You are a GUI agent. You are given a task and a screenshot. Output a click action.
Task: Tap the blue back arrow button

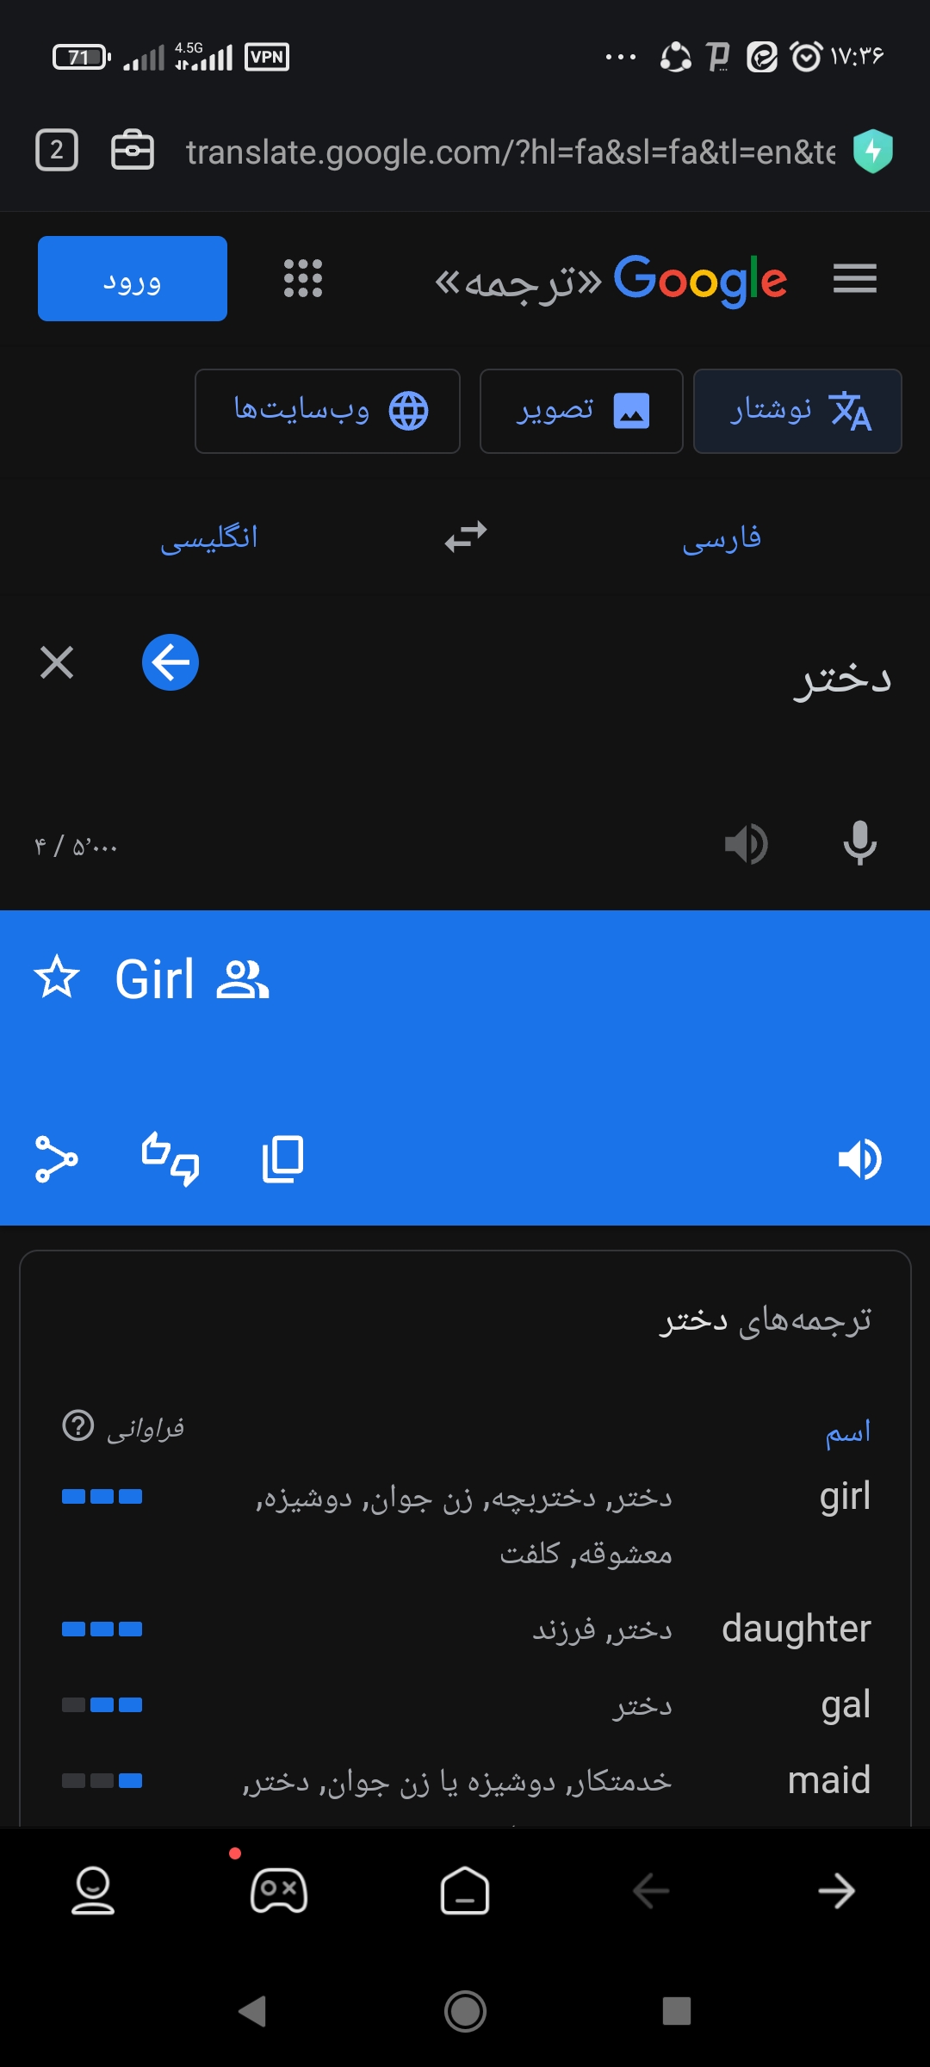170,662
